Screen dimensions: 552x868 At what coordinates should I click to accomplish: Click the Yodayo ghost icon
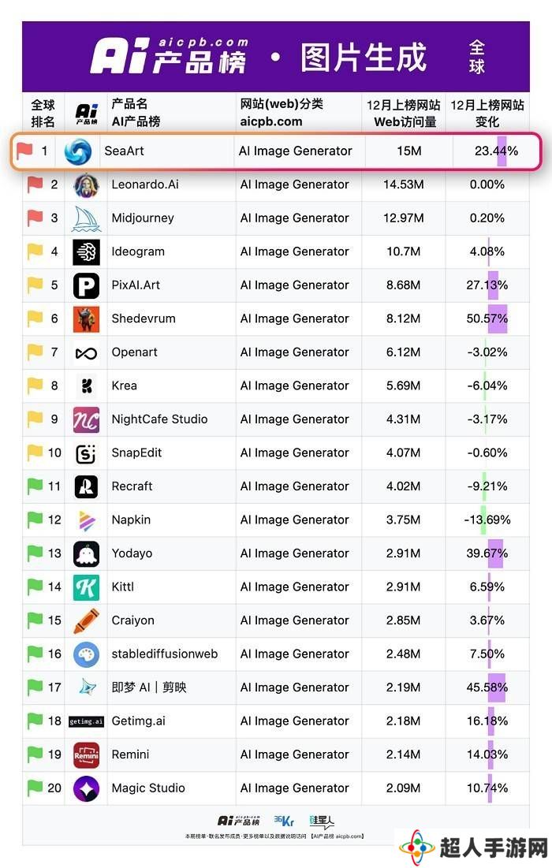(x=87, y=554)
